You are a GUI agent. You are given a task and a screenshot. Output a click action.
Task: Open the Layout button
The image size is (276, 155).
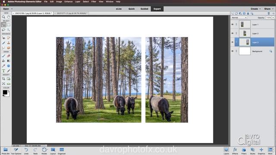tap(53, 151)
